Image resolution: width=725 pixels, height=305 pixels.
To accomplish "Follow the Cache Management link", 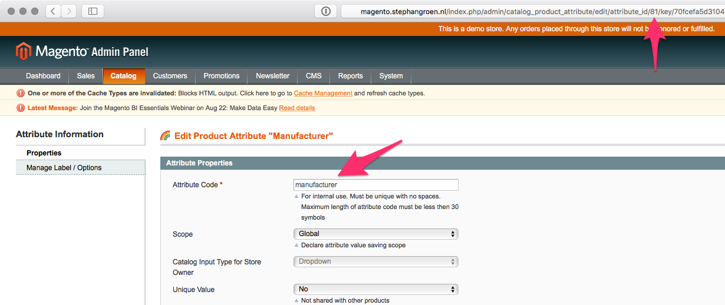I will click(x=323, y=93).
